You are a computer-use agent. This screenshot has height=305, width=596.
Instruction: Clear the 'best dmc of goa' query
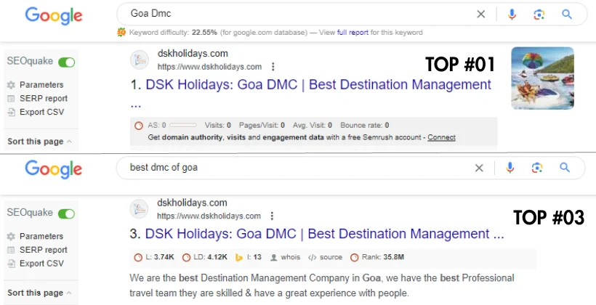coord(479,168)
